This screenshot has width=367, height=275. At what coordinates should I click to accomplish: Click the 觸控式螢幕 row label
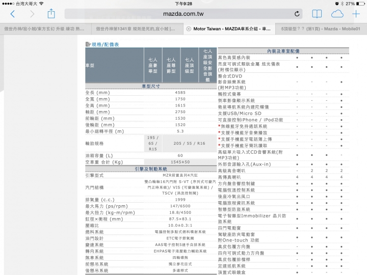click(x=229, y=94)
